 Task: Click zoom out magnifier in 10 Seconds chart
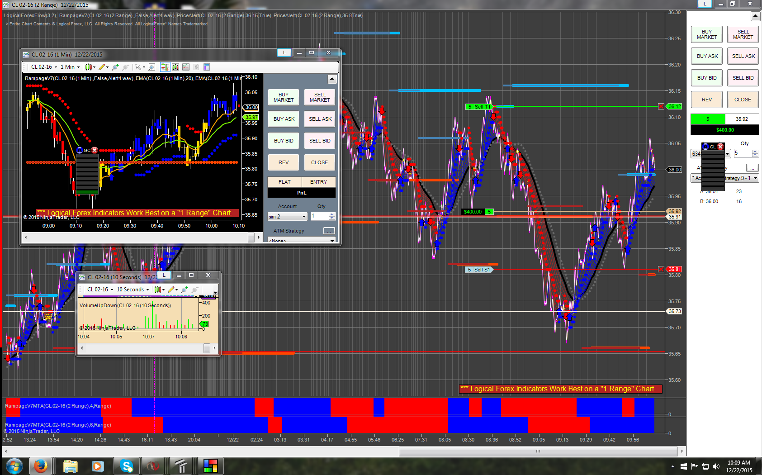click(x=195, y=290)
